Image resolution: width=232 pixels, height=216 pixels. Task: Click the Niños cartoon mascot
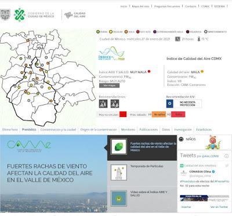pos(213,142)
